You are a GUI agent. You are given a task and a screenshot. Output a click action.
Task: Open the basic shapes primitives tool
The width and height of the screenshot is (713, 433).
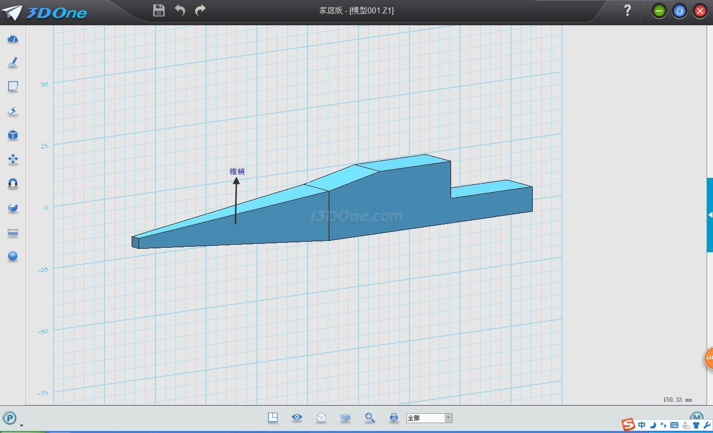pos(13,39)
